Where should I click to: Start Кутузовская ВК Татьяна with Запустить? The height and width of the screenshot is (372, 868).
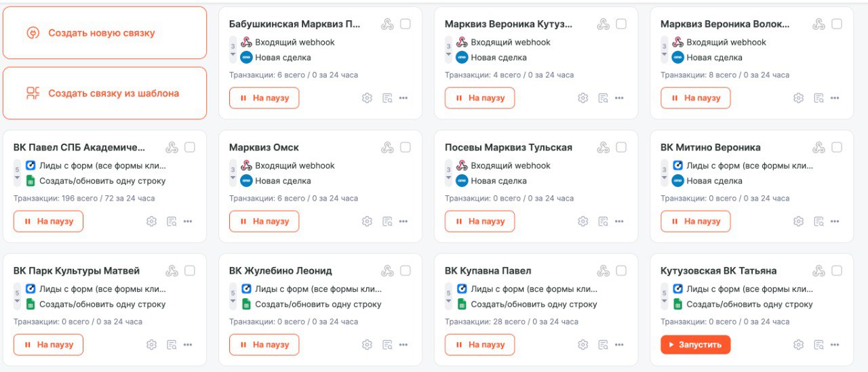695,345
